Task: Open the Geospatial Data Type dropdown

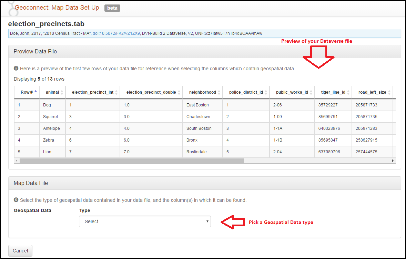Action: pyautogui.click(x=145, y=221)
